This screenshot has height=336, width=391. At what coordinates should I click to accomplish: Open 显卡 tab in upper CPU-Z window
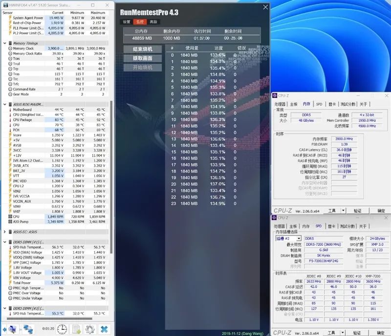tap(332, 104)
